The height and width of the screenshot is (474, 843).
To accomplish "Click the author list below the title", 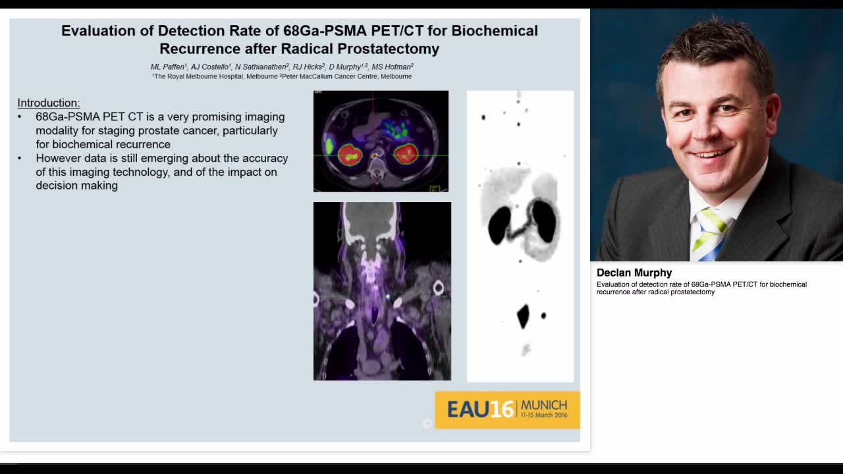I will pos(281,66).
